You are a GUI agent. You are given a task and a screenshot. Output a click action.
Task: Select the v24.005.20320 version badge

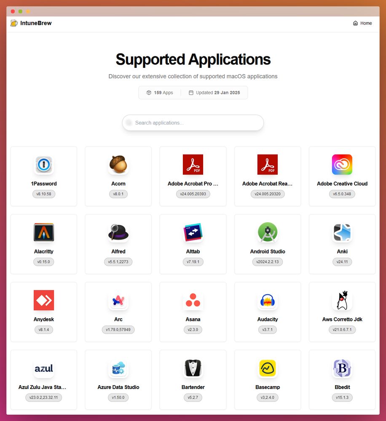tap(268, 194)
